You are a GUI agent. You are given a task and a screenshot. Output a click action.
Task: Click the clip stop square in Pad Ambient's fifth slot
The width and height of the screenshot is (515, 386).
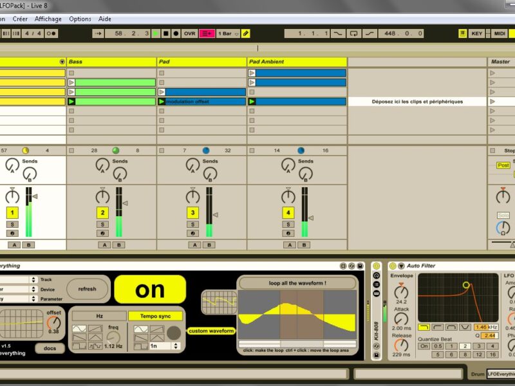tap(252, 111)
